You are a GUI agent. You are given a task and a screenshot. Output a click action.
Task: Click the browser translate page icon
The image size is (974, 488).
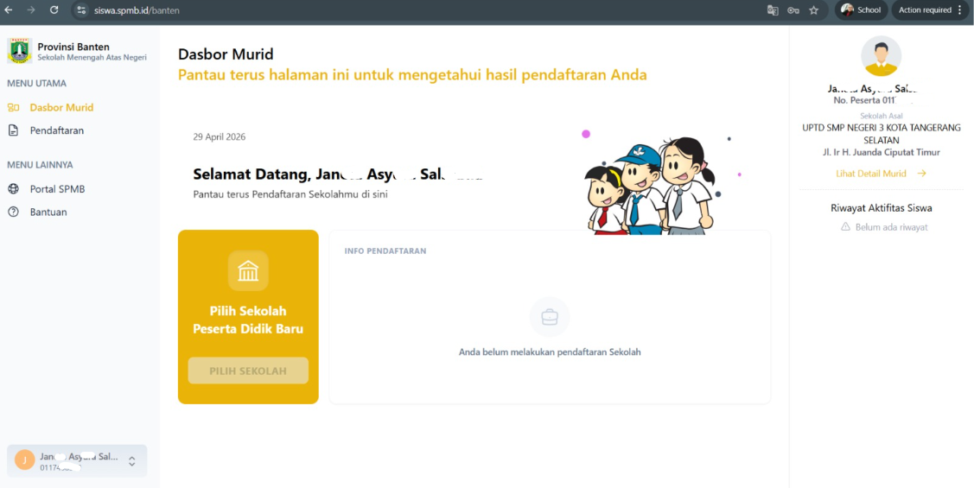coord(773,10)
